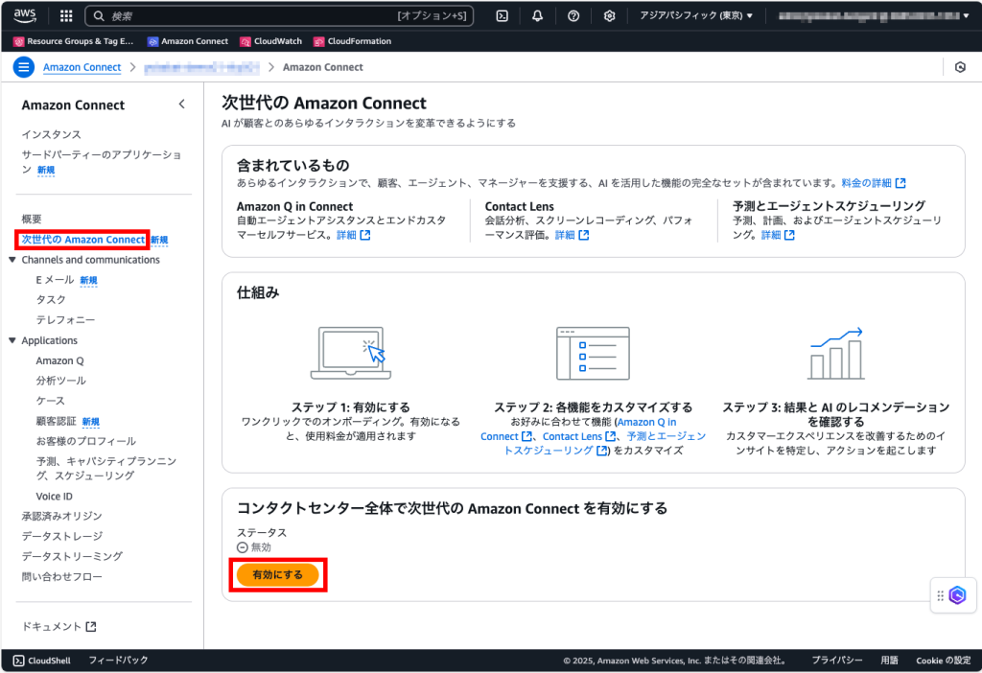Collapse the Amazon Connect navigation panel

pos(182,104)
